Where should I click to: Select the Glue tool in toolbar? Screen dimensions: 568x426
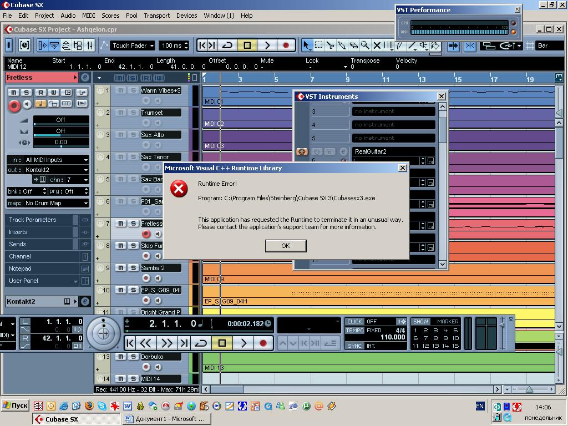[x=342, y=45]
